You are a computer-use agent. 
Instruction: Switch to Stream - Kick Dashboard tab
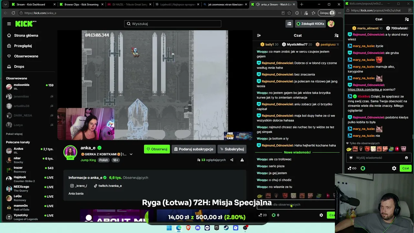[31, 5]
